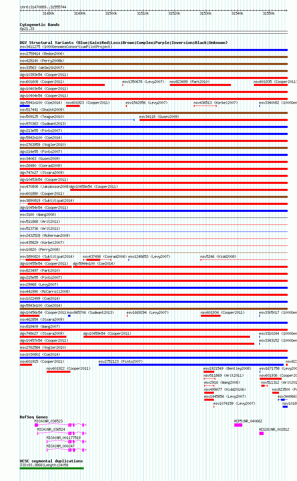Click the dgv5944n100 (Coe2014) label
Viewport: 297px width, 481px height.
pos(94,263)
